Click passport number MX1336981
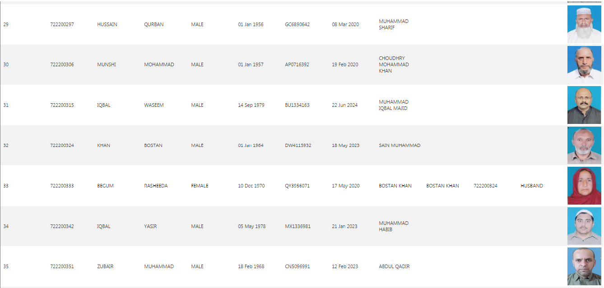The height and width of the screenshot is (288, 604). point(297,226)
